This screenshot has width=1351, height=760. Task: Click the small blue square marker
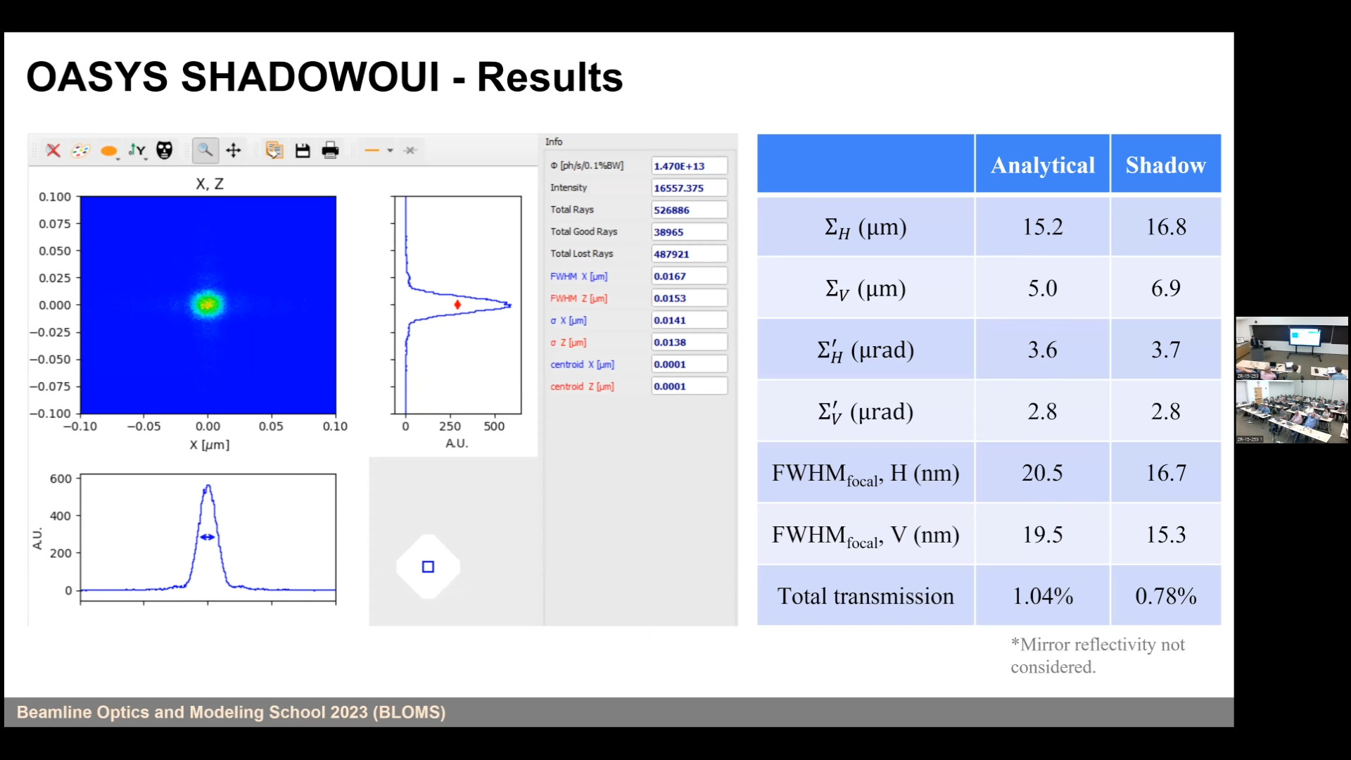[x=428, y=566]
